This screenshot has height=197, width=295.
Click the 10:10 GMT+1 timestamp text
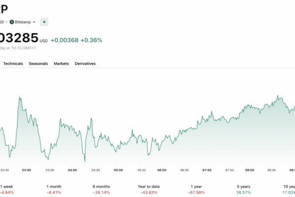pos(24,48)
